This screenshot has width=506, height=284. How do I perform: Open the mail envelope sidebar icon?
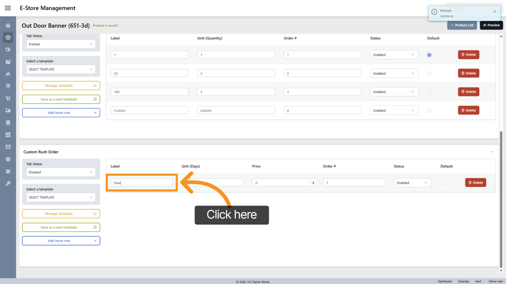point(8,147)
